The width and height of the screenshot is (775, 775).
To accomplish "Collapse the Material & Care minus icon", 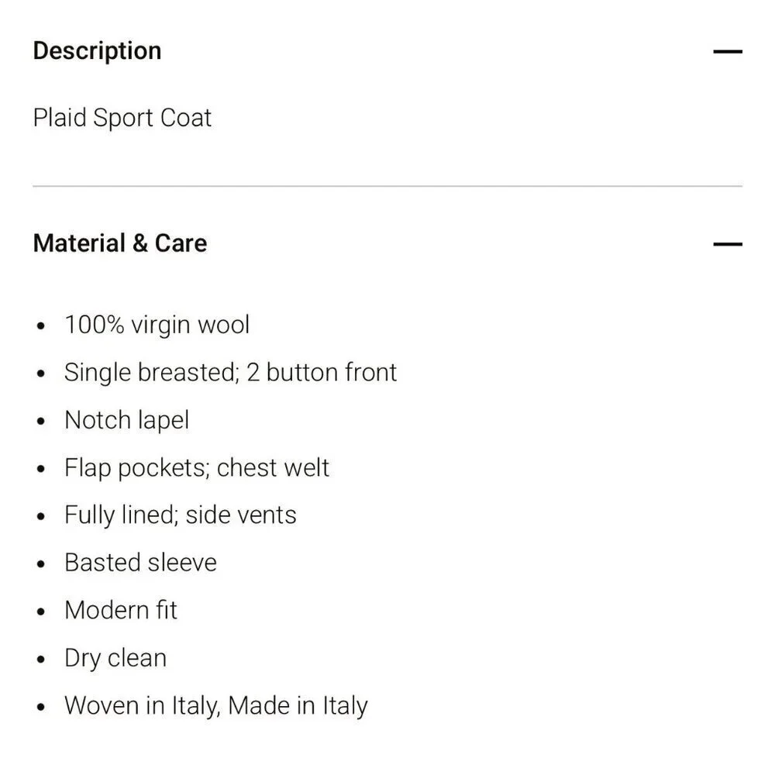I will click(728, 244).
